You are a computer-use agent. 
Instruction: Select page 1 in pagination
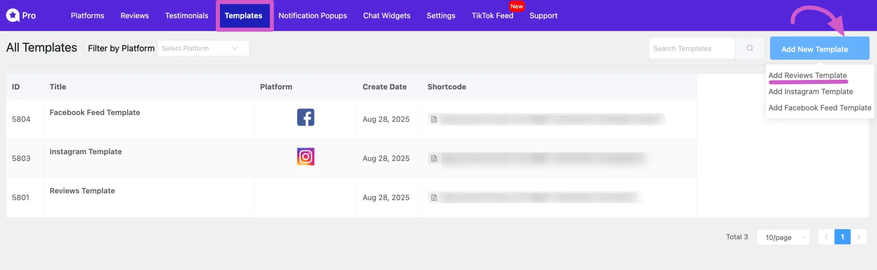[842, 237]
